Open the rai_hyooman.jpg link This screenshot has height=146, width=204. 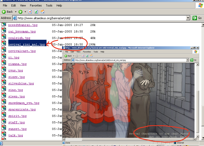pos(22,31)
